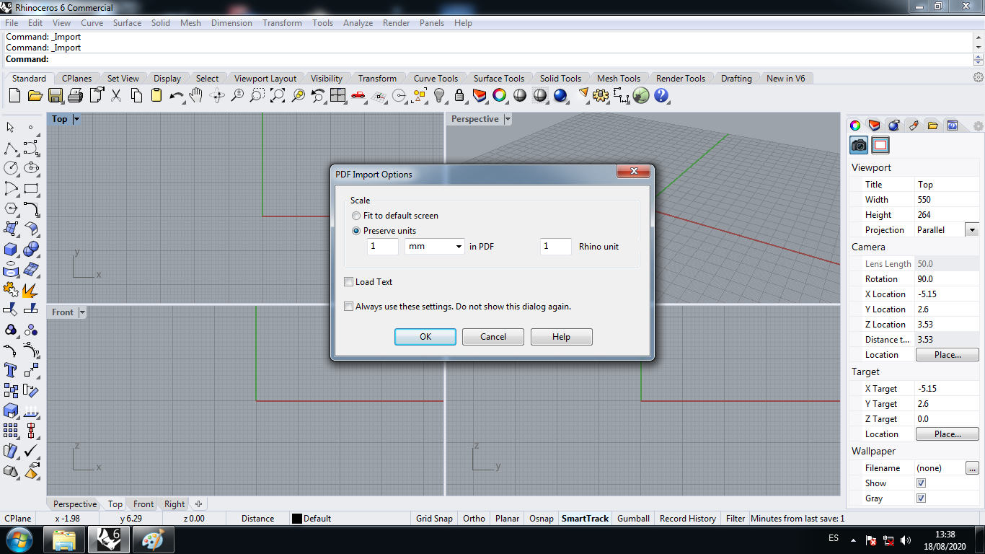Select the Right viewport tab at bottom
985x554 pixels.
(x=175, y=504)
